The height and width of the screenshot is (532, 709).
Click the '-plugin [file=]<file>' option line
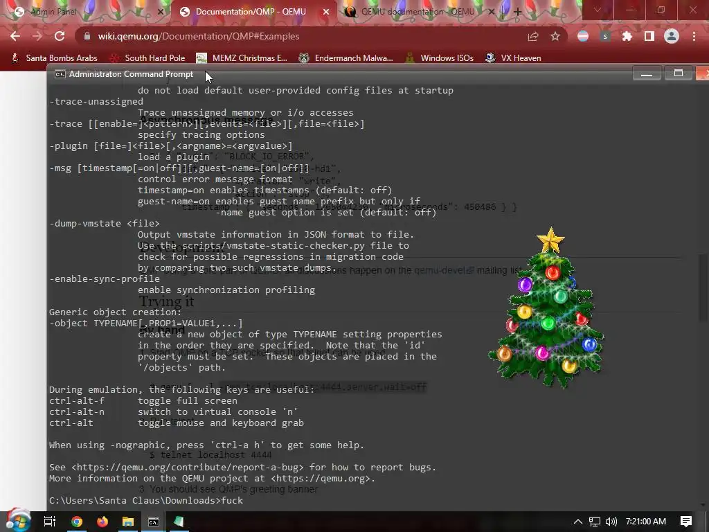click(x=171, y=146)
